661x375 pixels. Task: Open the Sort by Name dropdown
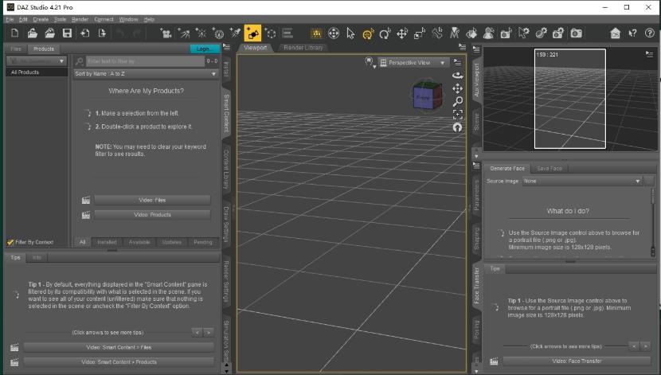[x=146, y=74]
